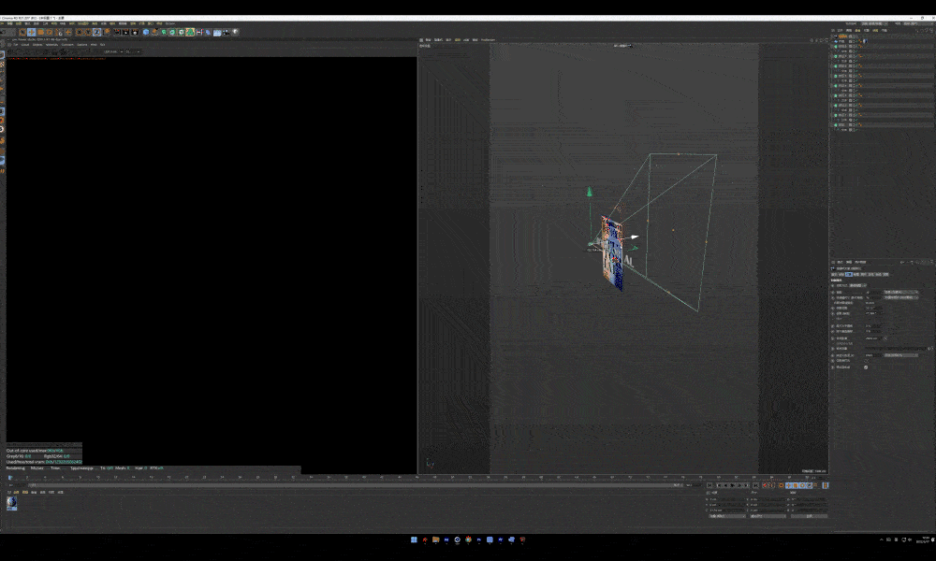Show hidden icons in system tray
The height and width of the screenshot is (561, 936).
click(x=882, y=539)
